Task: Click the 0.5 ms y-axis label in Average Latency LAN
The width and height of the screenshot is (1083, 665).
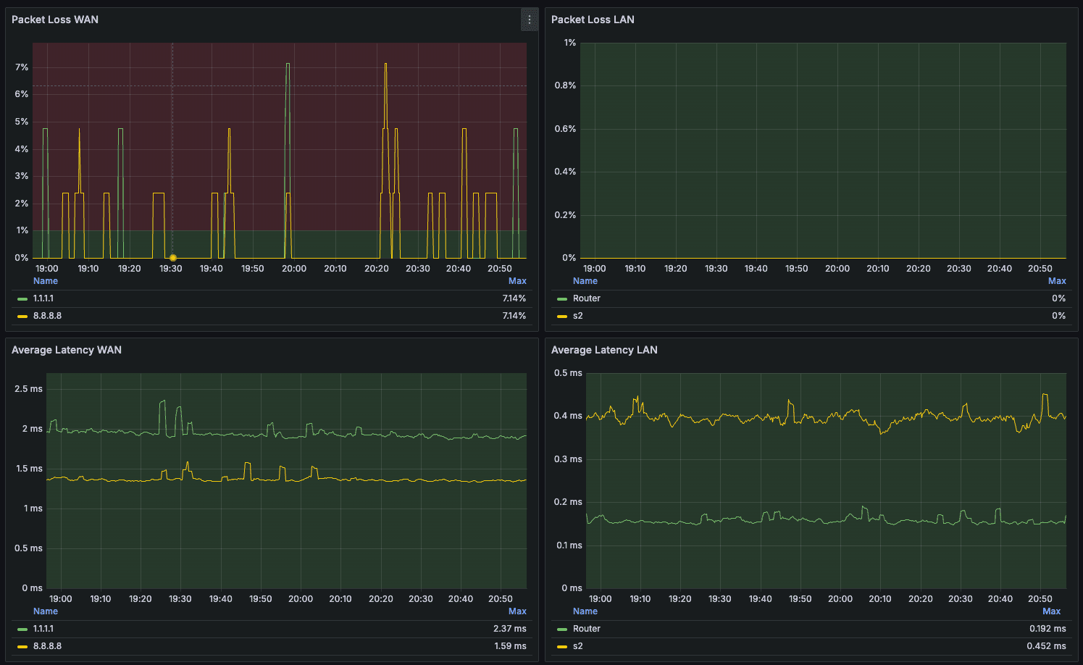Action: click(x=568, y=373)
